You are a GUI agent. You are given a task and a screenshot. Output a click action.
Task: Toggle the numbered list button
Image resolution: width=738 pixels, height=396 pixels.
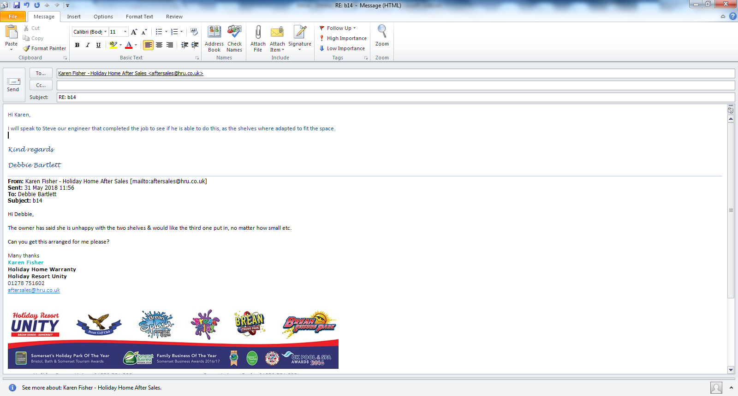point(174,32)
